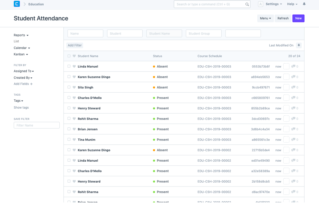Open comments for Rohit Sharma d8ac97470e
The width and height of the screenshot is (319, 218).
tap(295, 192)
